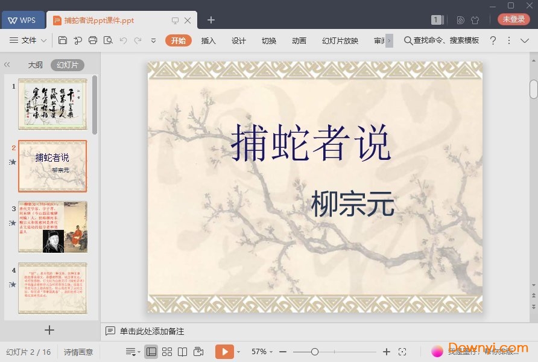Start slideshow with the play button
The width and height of the screenshot is (538, 362).
(225, 351)
